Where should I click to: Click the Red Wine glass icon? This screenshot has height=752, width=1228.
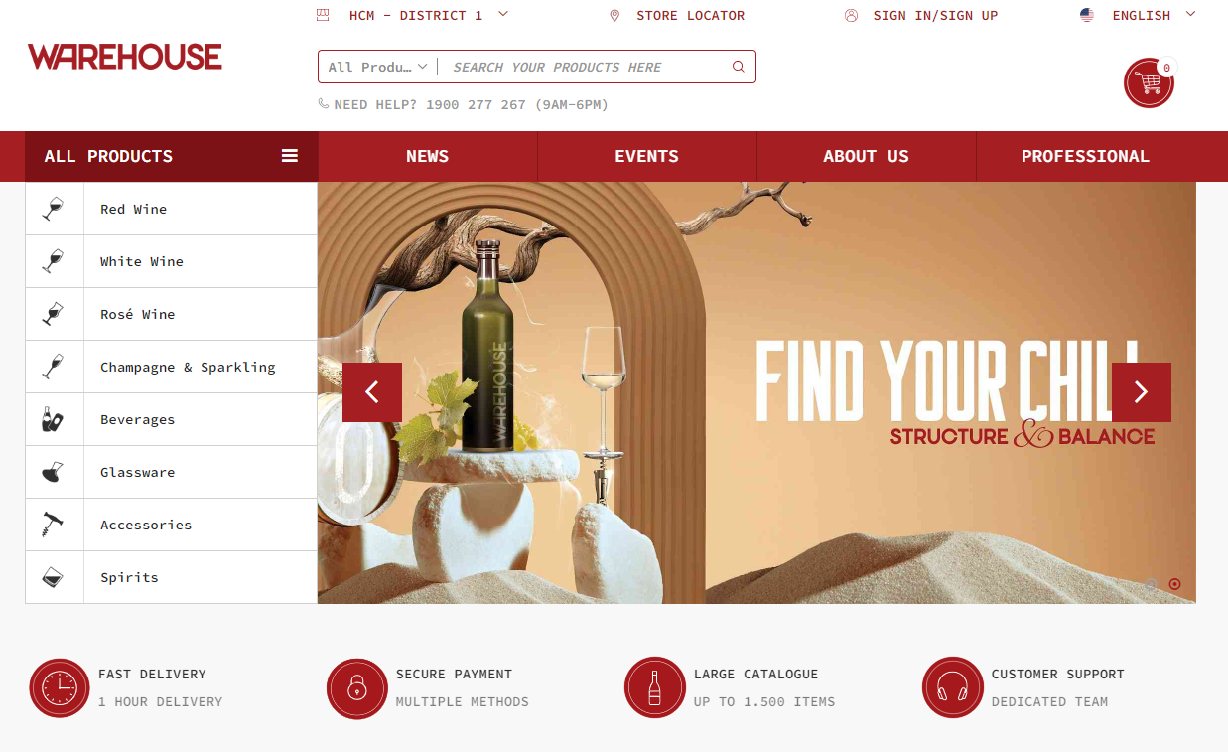54,209
